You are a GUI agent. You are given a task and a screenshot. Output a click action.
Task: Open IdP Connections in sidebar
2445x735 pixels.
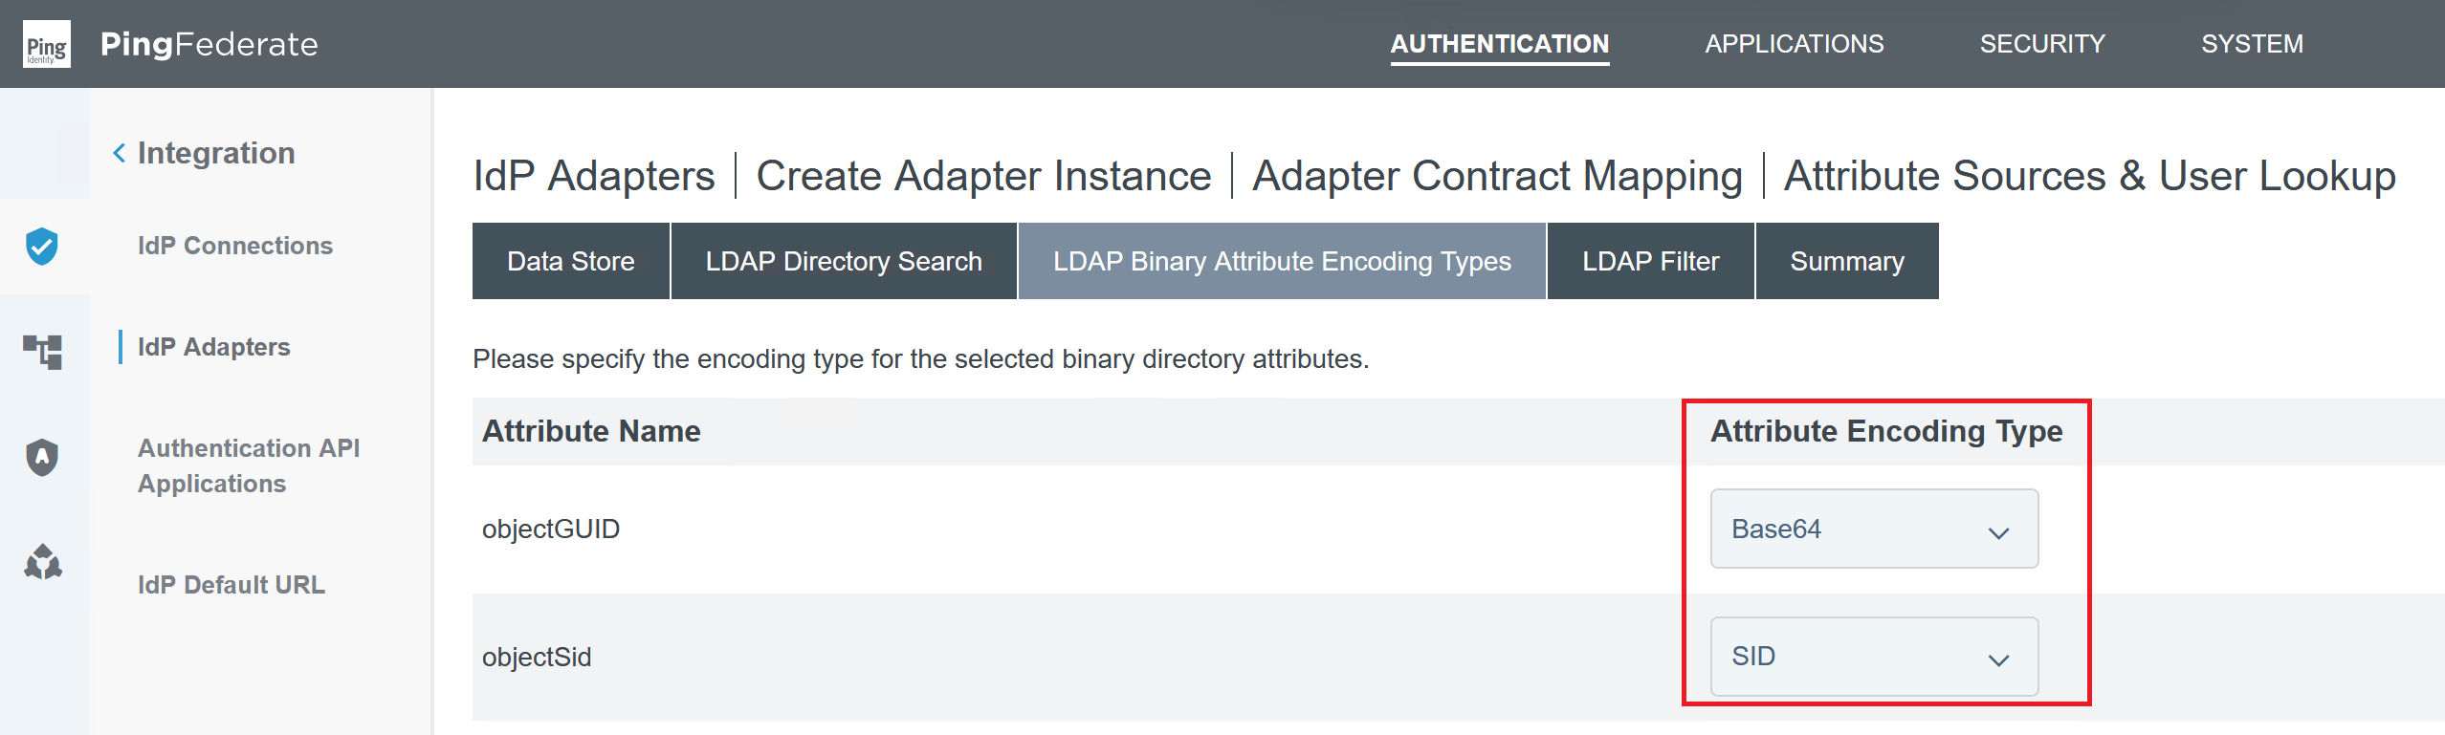(235, 246)
